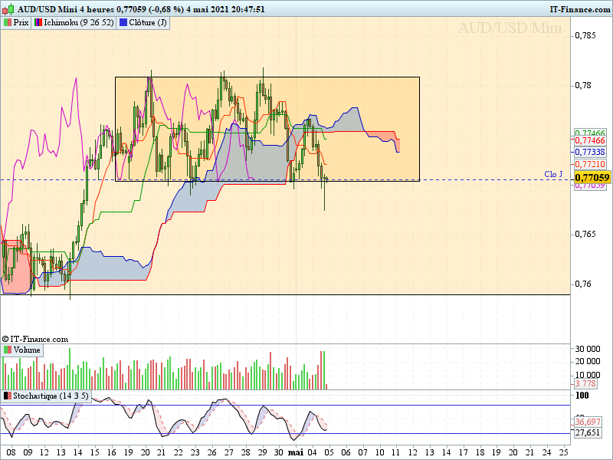Click the 08 date marker on time axis
613x460 pixels.
pyautogui.click(x=11, y=452)
